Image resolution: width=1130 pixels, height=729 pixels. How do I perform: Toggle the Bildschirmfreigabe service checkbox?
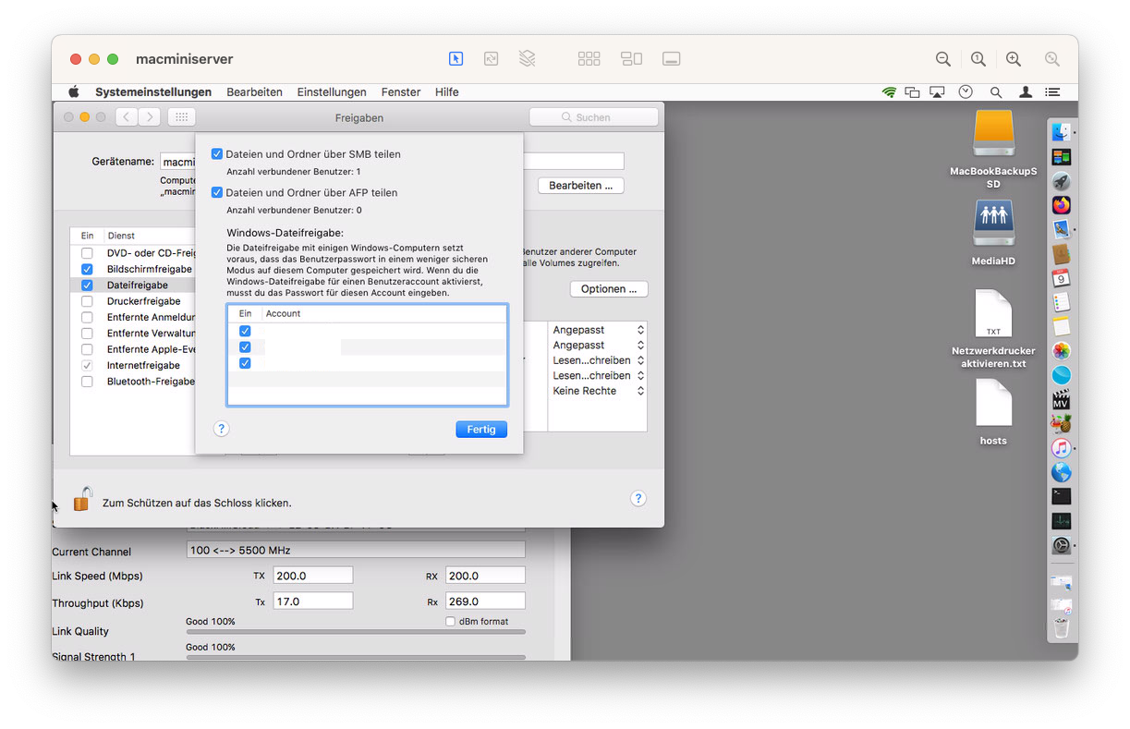coord(87,269)
